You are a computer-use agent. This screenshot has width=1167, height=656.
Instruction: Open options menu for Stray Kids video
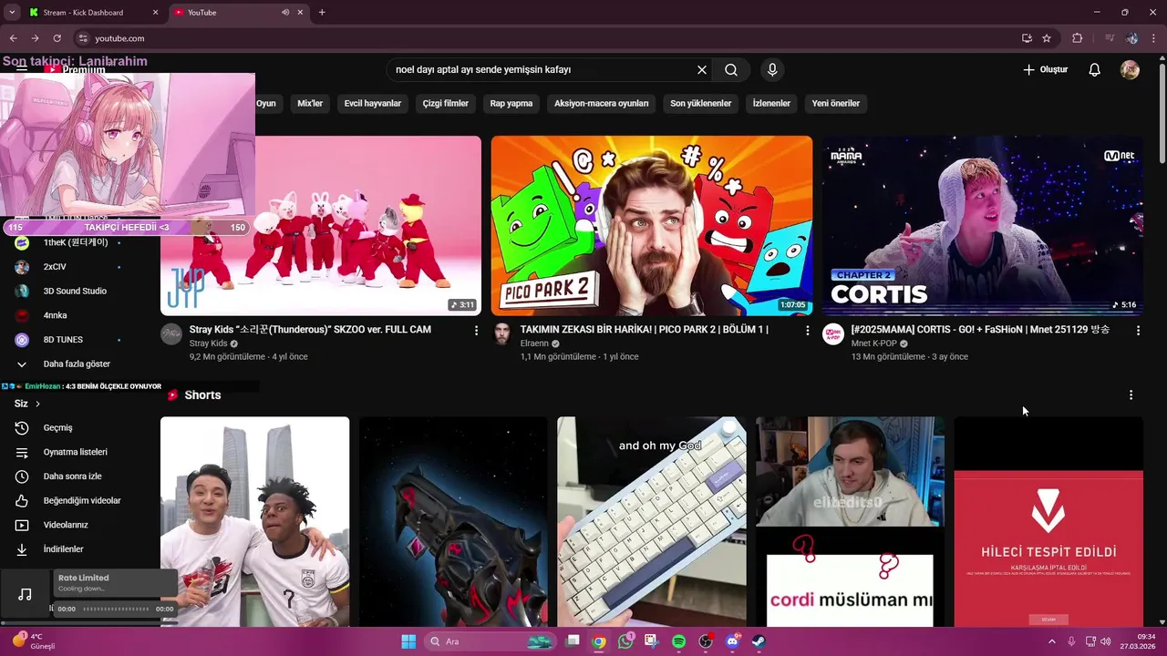point(476,331)
